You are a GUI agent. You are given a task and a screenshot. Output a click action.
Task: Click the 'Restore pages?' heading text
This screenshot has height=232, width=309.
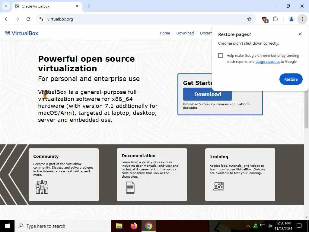(234, 34)
